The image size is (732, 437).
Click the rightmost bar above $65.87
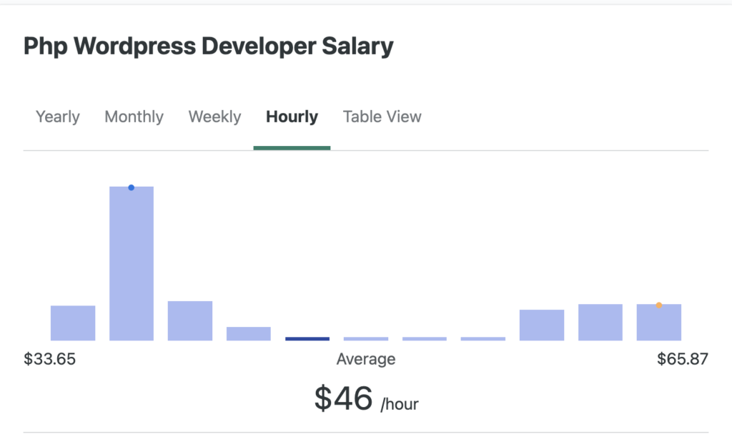[659, 322]
